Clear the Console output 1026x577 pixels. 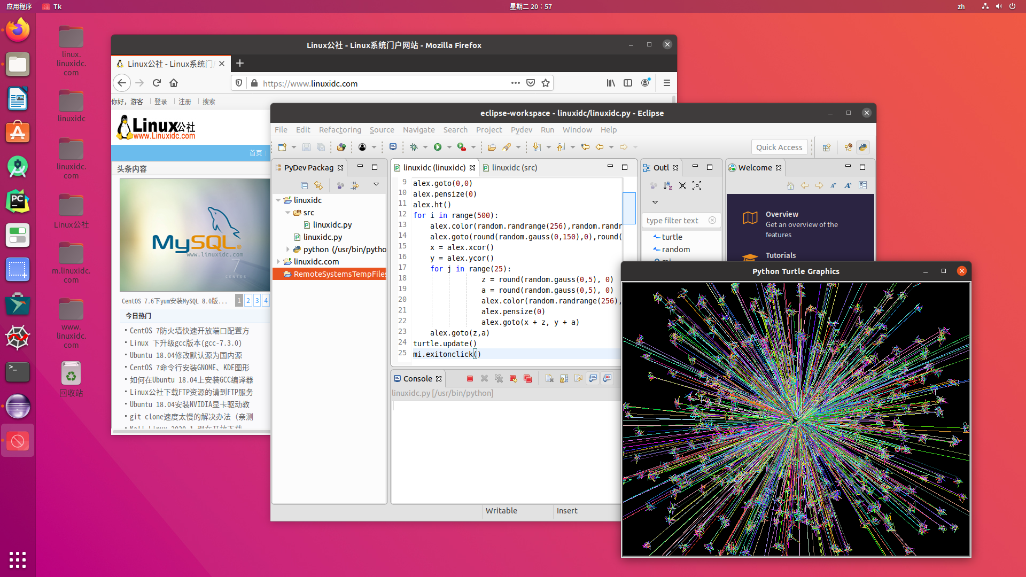(x=549, y=378)
